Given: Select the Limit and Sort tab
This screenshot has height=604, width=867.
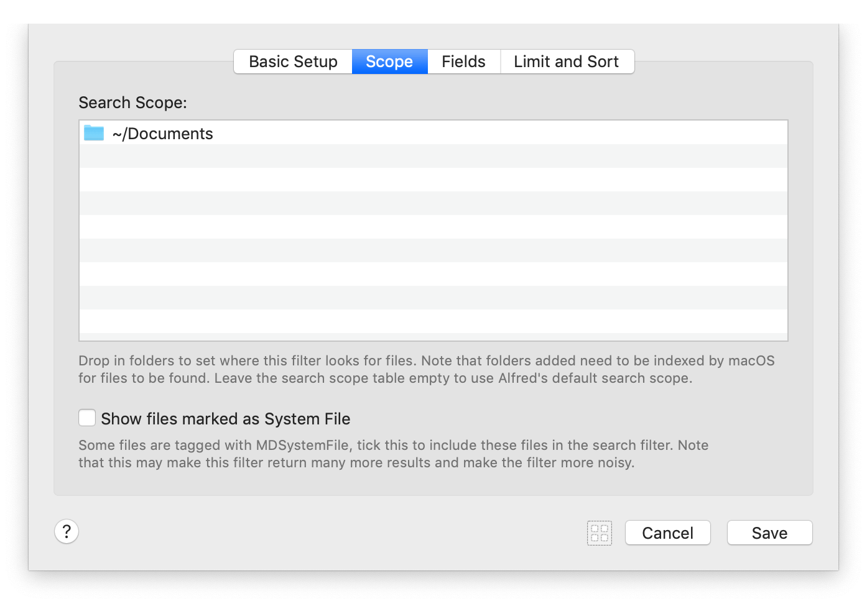Looking at the screenshot, I should (x=566, y=62).
